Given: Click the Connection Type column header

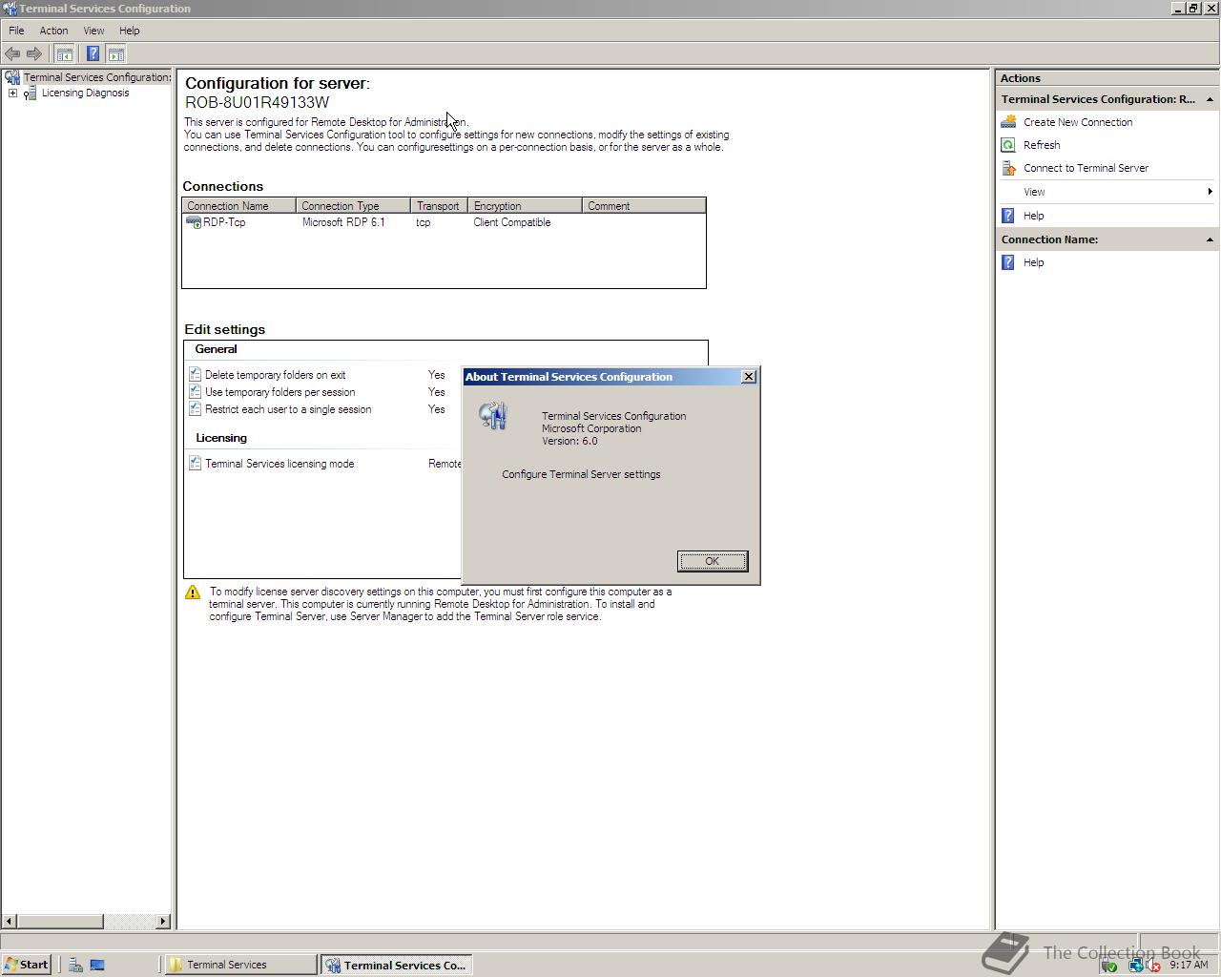Looking at the screenshot, I should coord(354,206).
